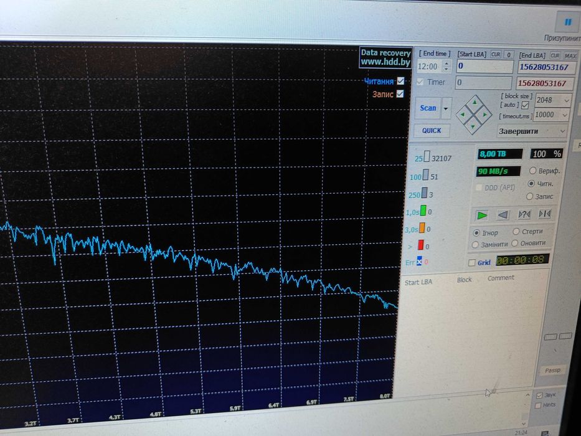The height and width of the screenshot is (436, 581).
Task: Click the QUICK scan button
Action: click(432, 131)
